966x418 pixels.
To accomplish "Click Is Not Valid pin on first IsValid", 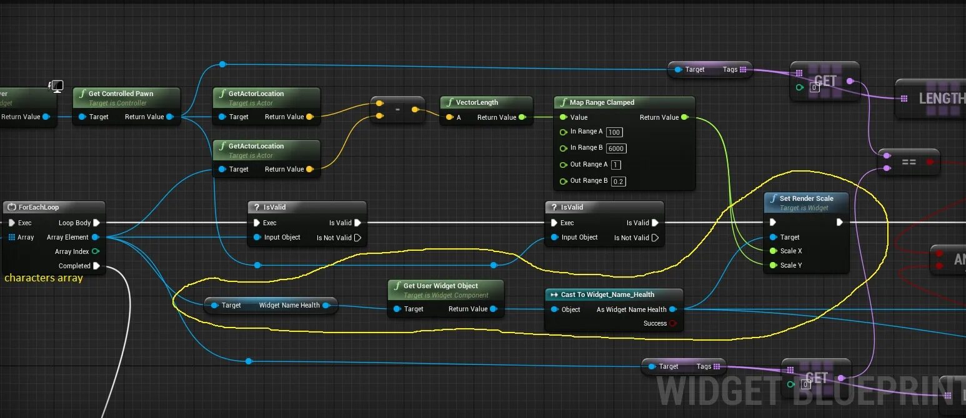I will 357,238.
